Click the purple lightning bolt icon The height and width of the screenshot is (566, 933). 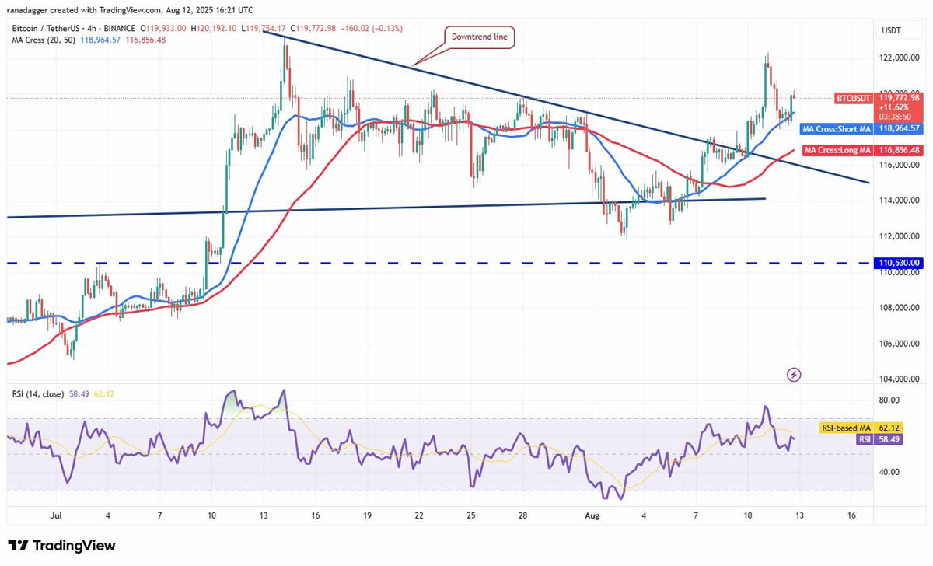click(794, 375)
